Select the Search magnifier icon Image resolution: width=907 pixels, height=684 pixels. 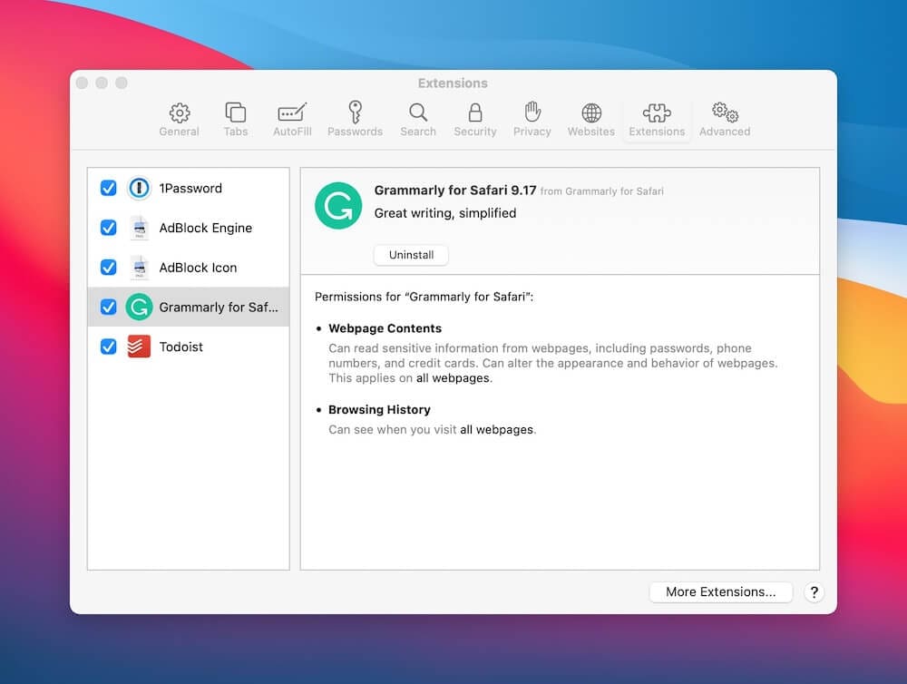pos(417,112)
